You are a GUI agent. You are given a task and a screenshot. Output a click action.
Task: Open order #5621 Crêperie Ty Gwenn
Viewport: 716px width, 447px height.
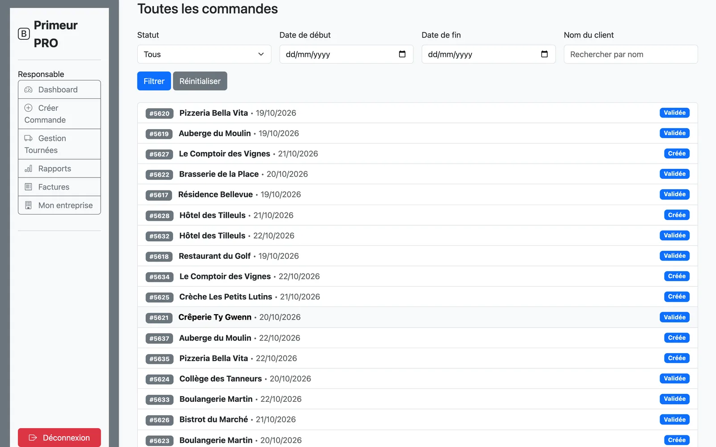(x=418, y=317)
